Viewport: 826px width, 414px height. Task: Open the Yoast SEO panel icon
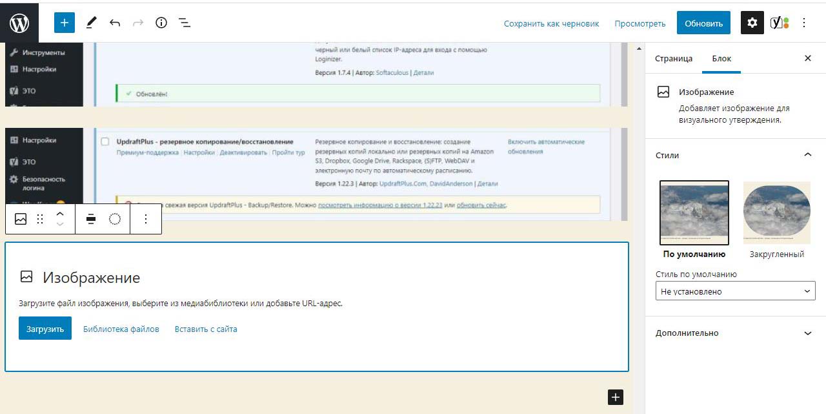pos(779,23)
